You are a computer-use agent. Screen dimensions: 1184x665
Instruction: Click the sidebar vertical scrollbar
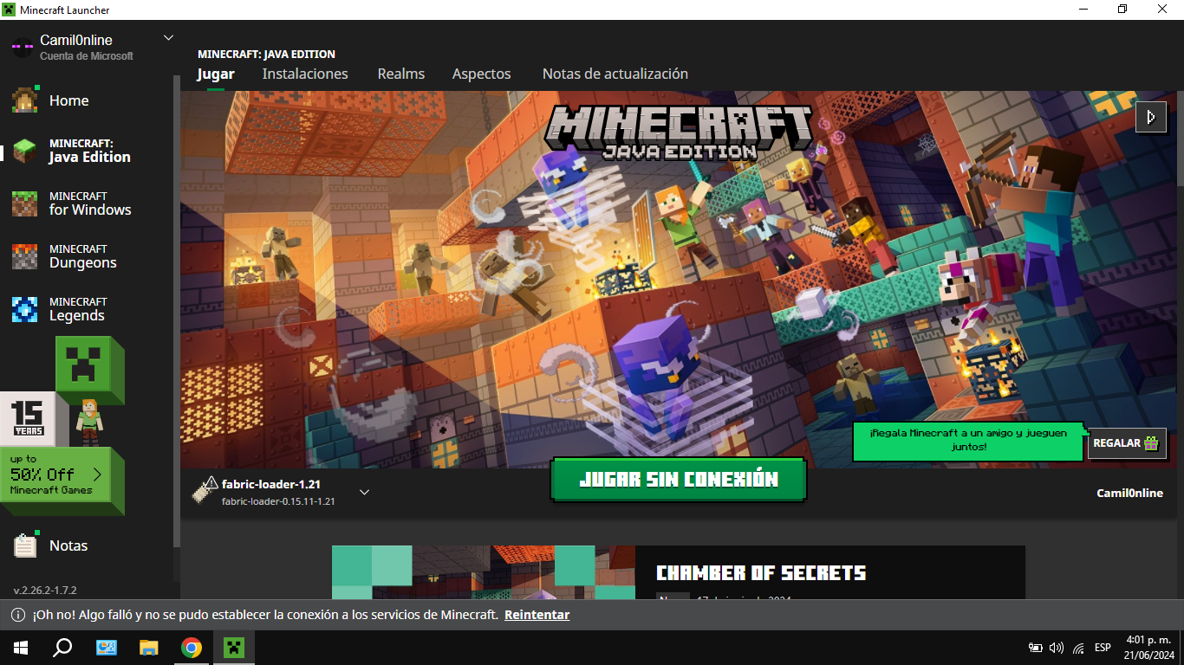(177, 312)
